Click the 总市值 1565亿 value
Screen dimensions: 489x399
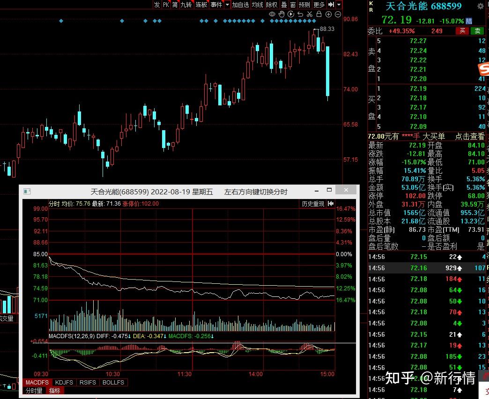413,213
